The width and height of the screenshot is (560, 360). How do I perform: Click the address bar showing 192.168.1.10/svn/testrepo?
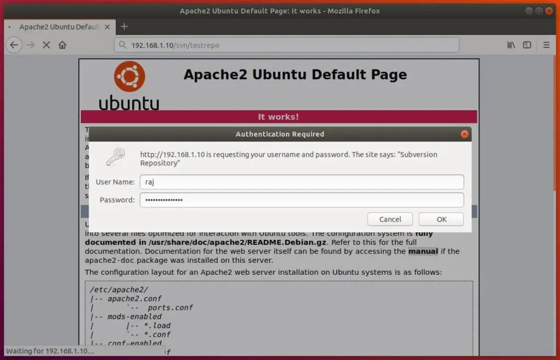[287, 45]
